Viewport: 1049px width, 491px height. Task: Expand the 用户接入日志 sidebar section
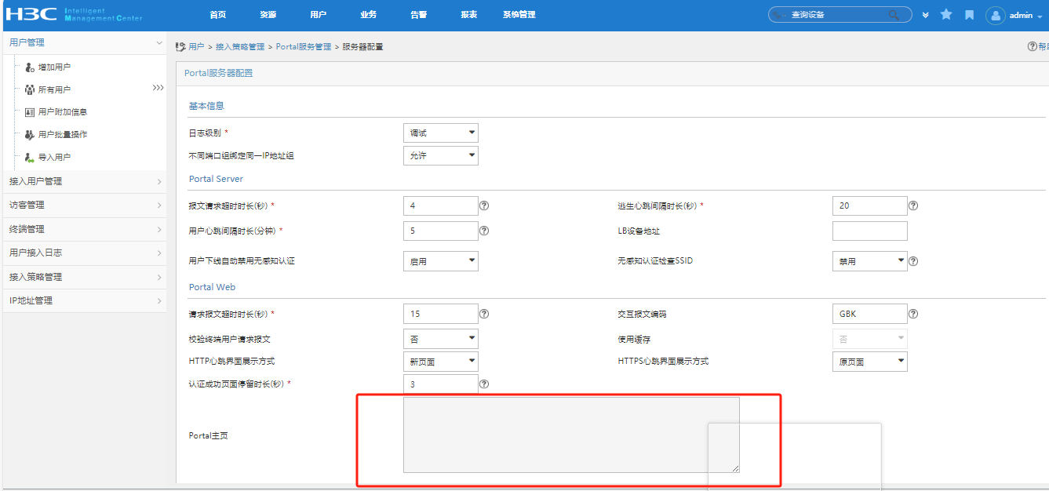coord(85,253)
